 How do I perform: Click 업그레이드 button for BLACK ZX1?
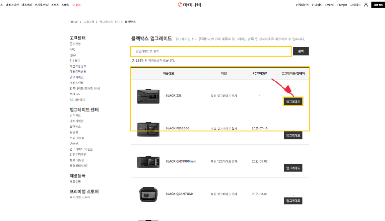[x=293, y=102]
